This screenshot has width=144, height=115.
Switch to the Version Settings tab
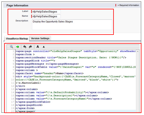(x=40, y=39)
